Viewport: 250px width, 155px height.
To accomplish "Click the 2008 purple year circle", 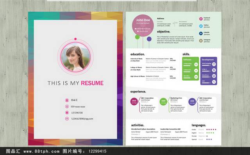I will (192, 102).
